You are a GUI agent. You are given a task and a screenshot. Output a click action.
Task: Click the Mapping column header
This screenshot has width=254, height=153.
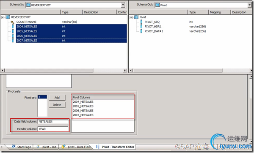point(219,12)
